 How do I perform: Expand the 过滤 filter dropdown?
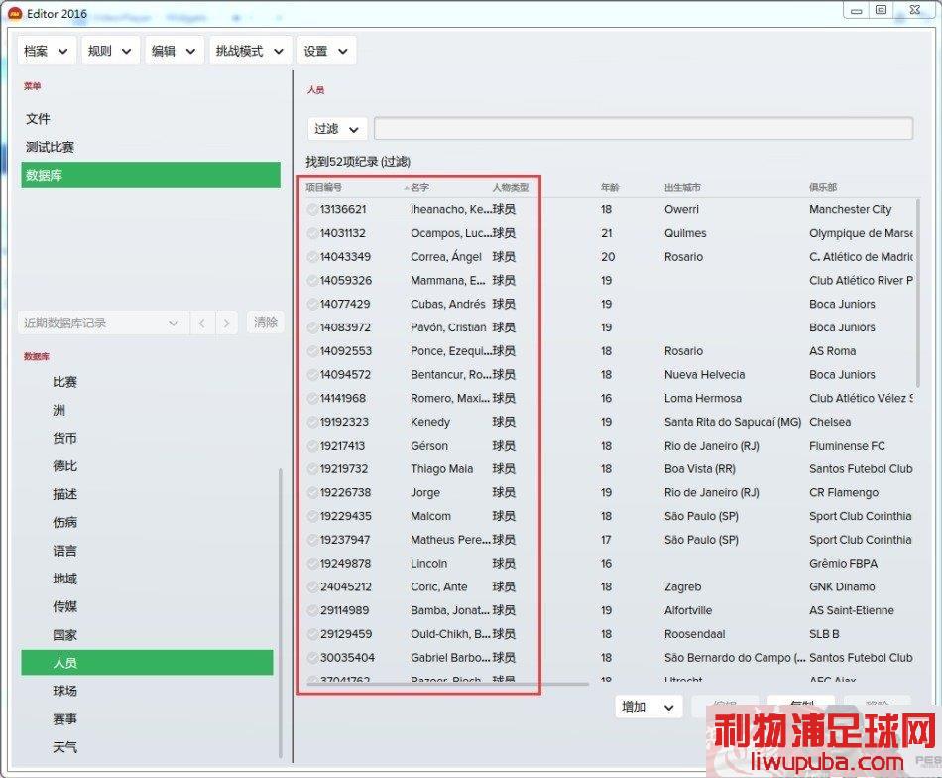(337, 129)
